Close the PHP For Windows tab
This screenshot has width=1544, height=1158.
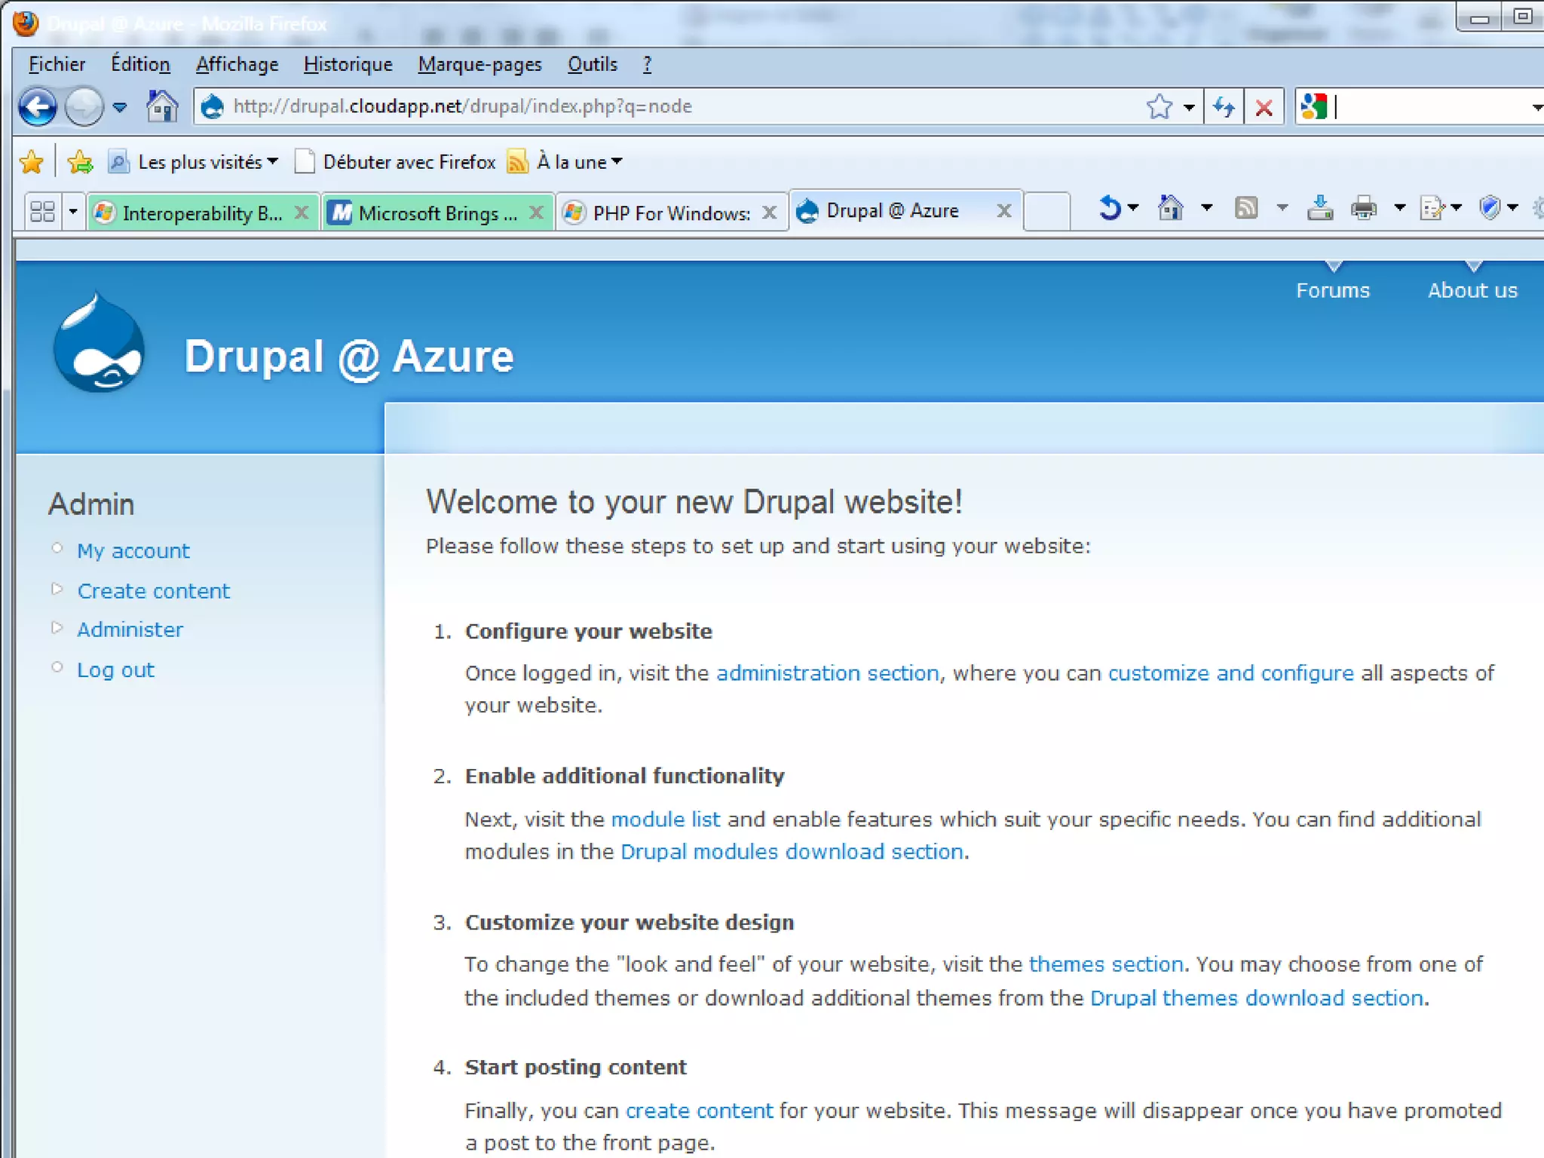pos(769,213)
